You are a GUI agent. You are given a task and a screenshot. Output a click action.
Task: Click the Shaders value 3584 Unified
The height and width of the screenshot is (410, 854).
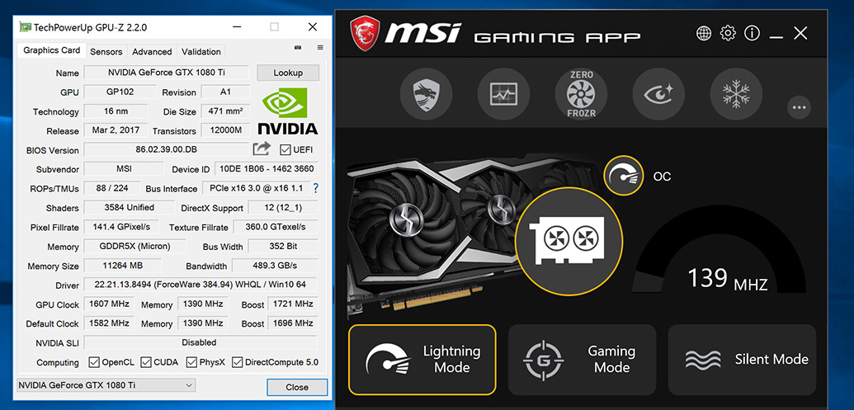[130, 207]
